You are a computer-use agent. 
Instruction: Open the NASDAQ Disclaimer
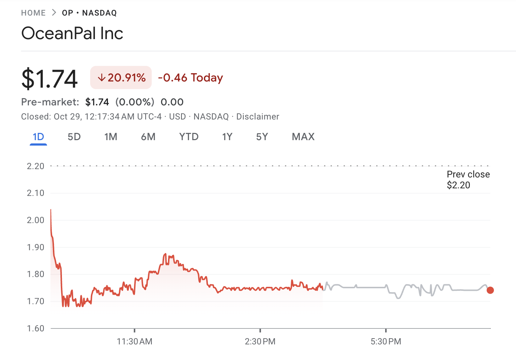pos(258,116)
